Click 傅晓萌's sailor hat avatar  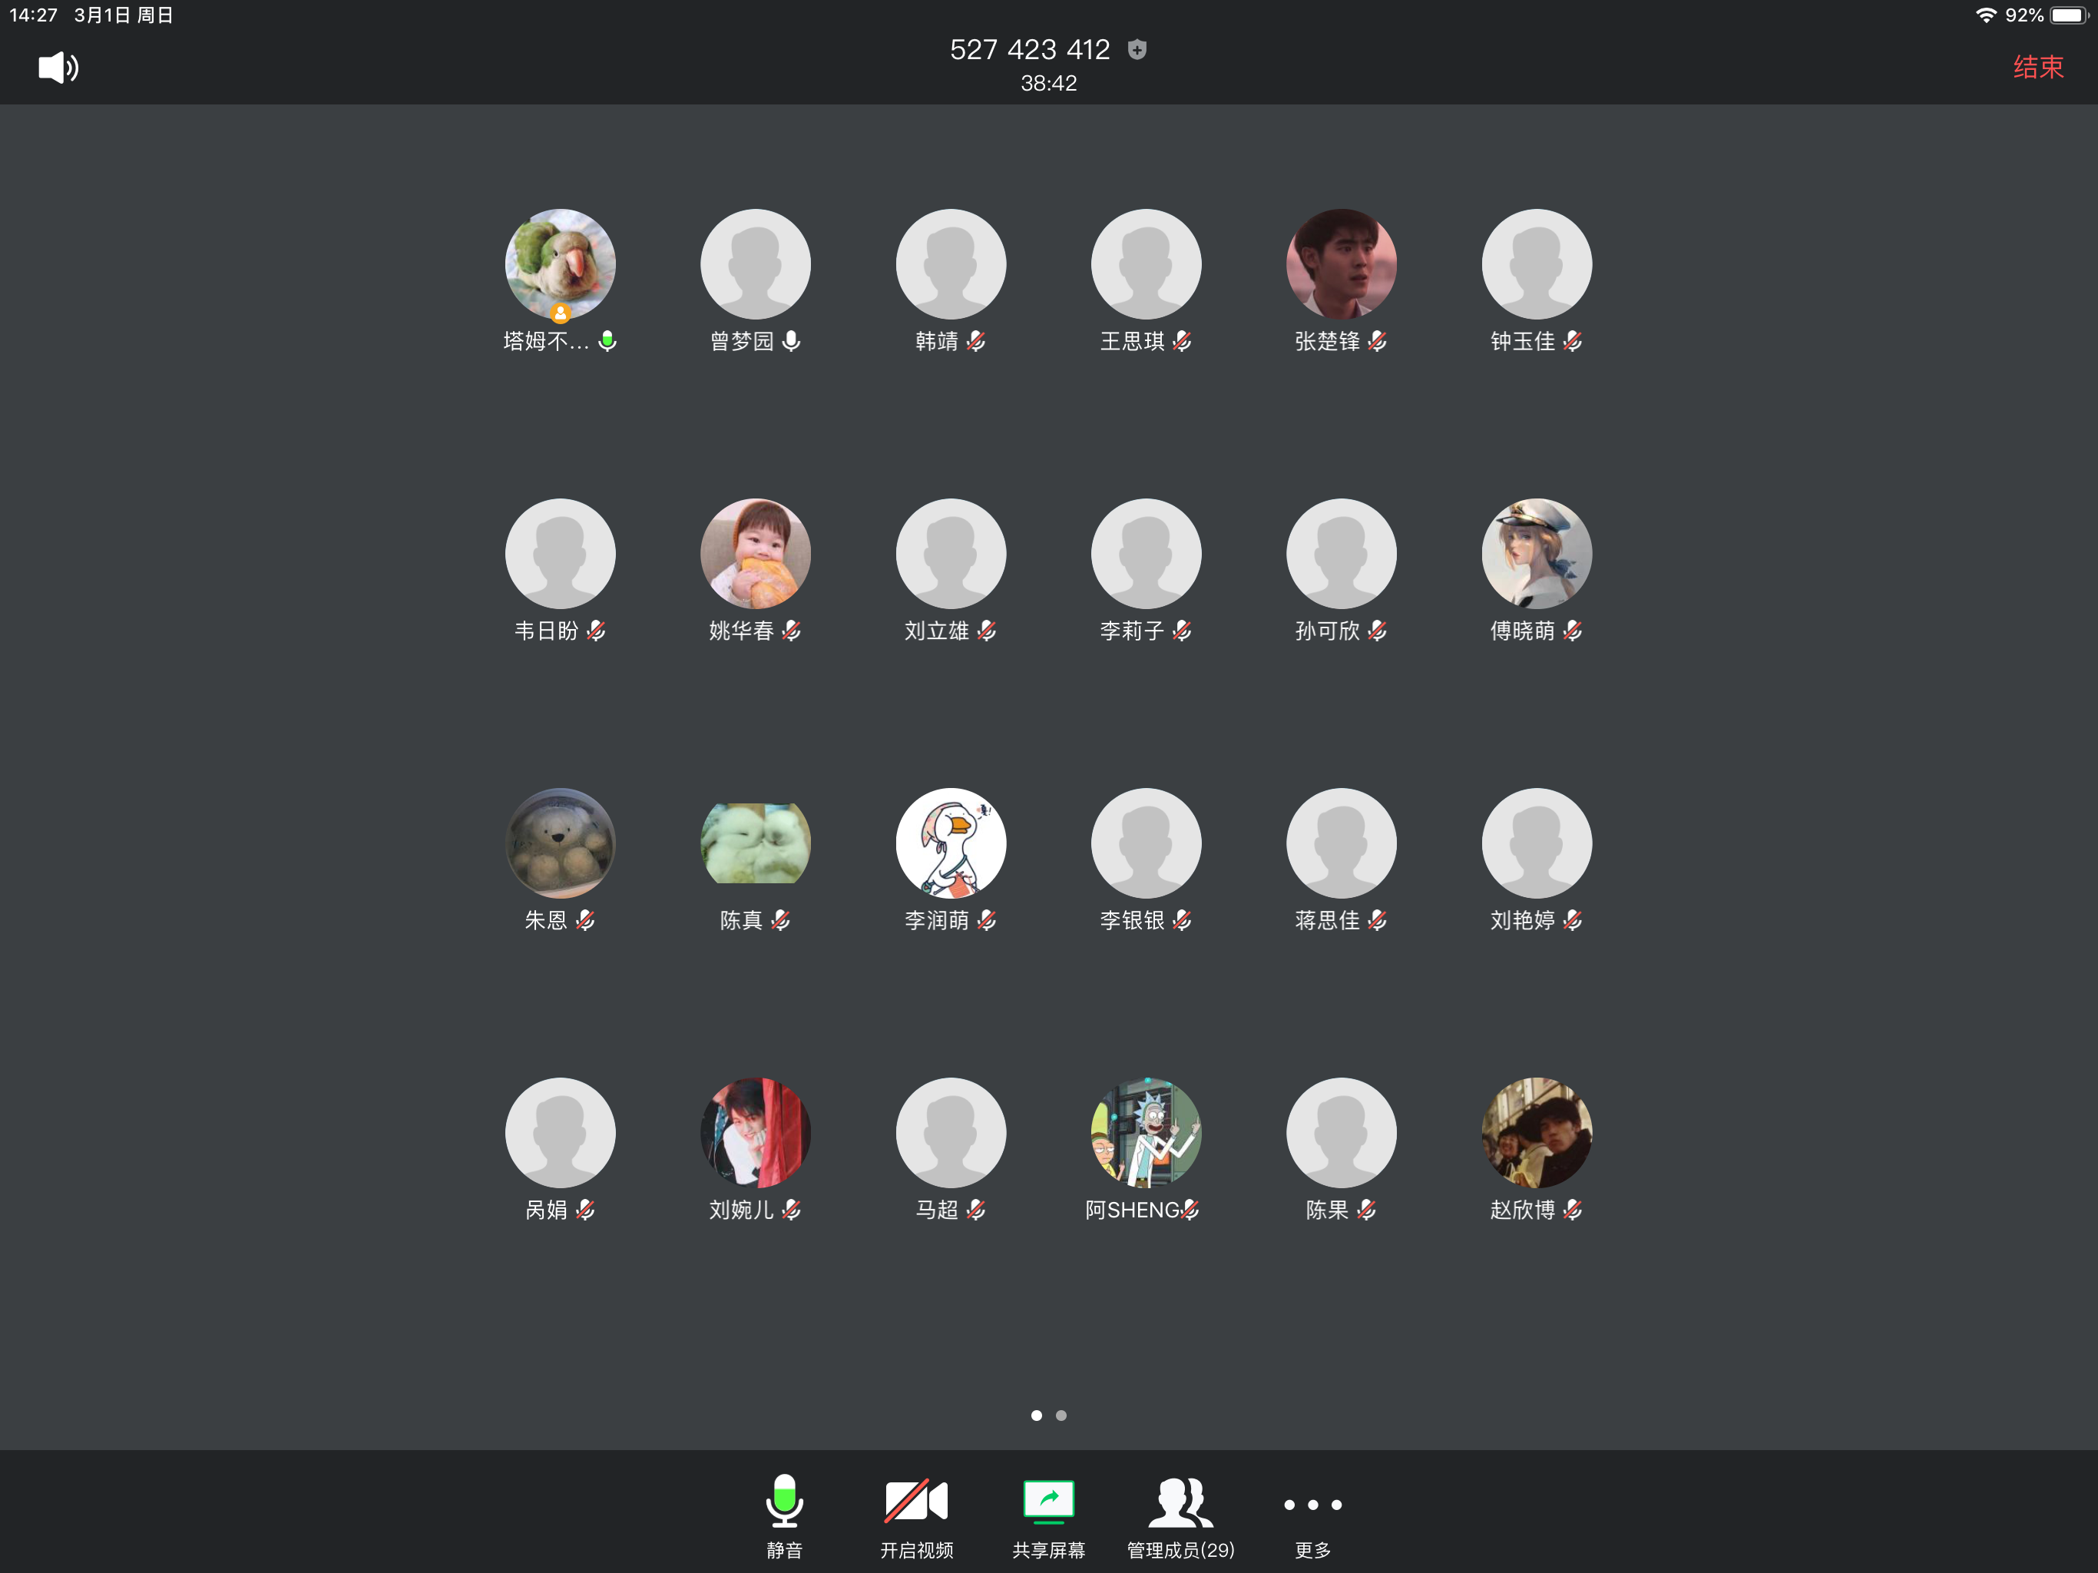tap(1536, 553)
